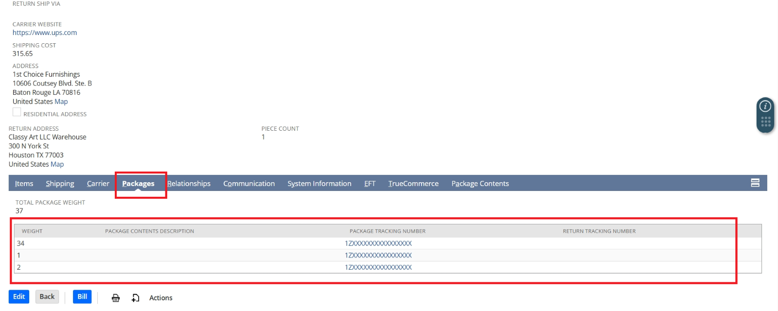Switch to the Shipping tab
The height and width of the screenshot is (311, 778).
tap(60, 184)
